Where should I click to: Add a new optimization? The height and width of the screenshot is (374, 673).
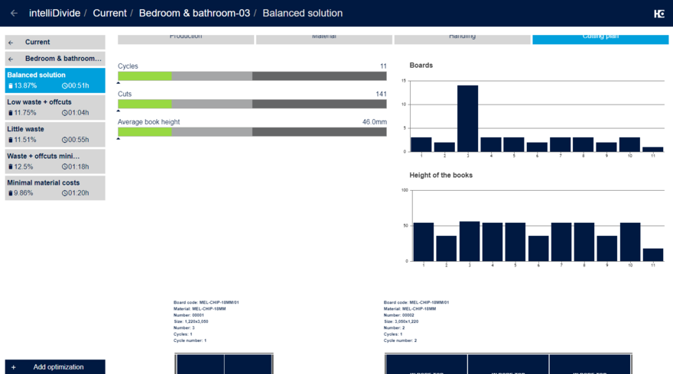pyautogui.click(x=55, y=367)
